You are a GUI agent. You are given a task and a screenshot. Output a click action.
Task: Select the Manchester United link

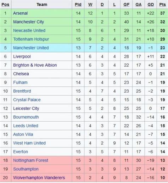(31, 48)
